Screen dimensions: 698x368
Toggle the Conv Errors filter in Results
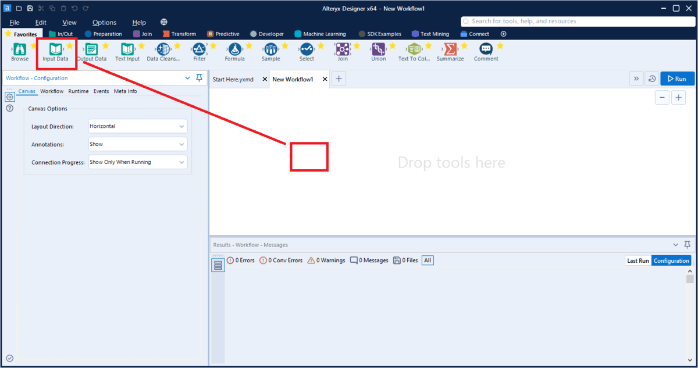[281, 260]
